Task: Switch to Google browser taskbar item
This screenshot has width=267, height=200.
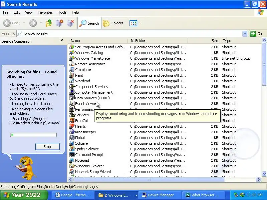Action: pyautogui.click(x=73, y=195)
